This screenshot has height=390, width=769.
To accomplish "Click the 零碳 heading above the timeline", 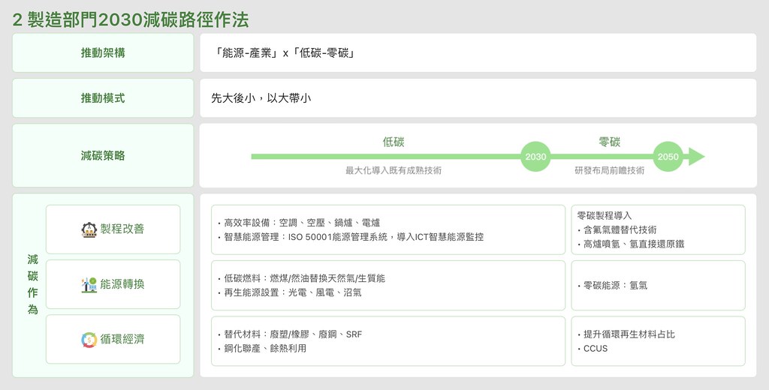I will point(609,142).
